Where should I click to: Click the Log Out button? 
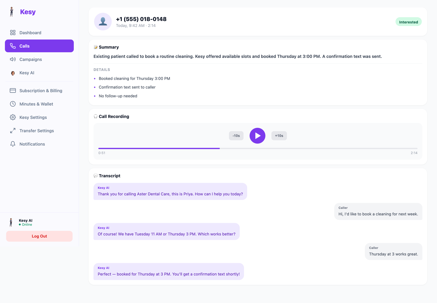click(x=39, y=236)
